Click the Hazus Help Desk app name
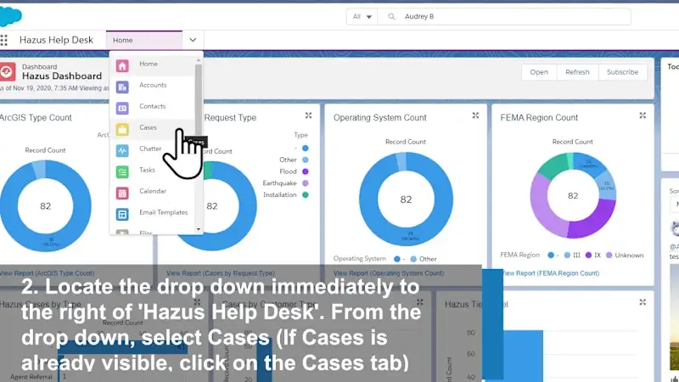Viewport: 679px width, 382px height. click(x=56, y=40)
